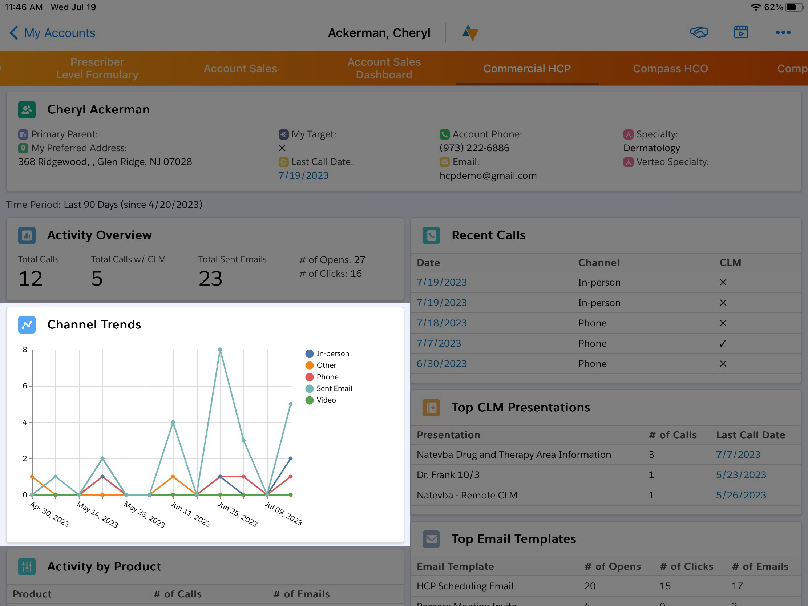The image size is (808, 606).
Task: Switch to Account Sales tab
Action: click(x=240, y=68)
